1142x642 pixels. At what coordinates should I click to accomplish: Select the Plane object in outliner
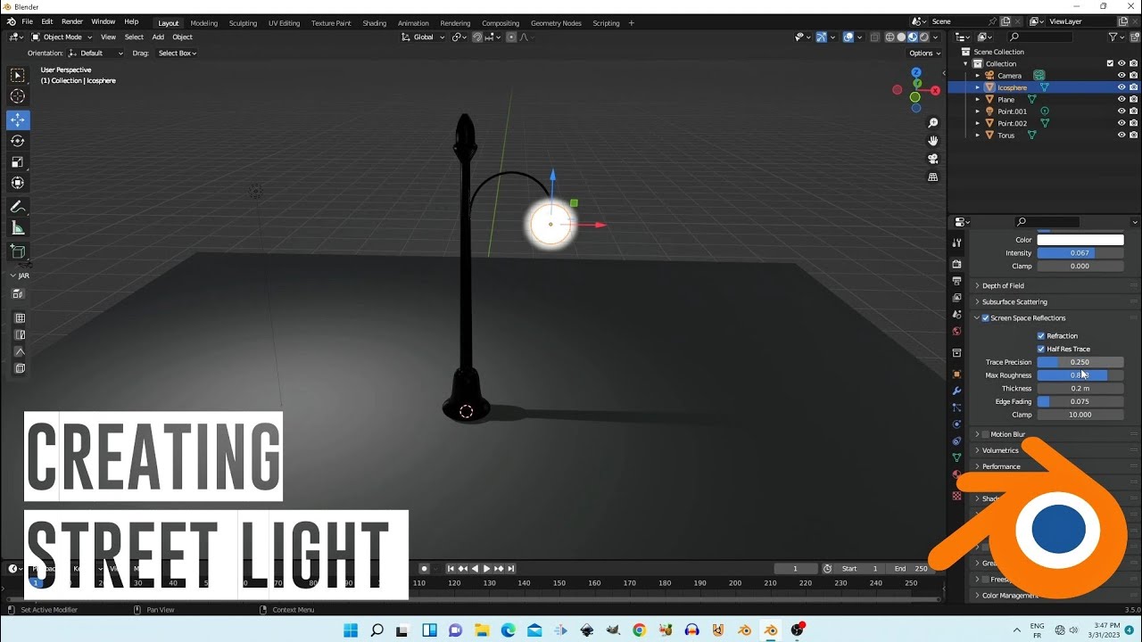tap(1005, 99)
